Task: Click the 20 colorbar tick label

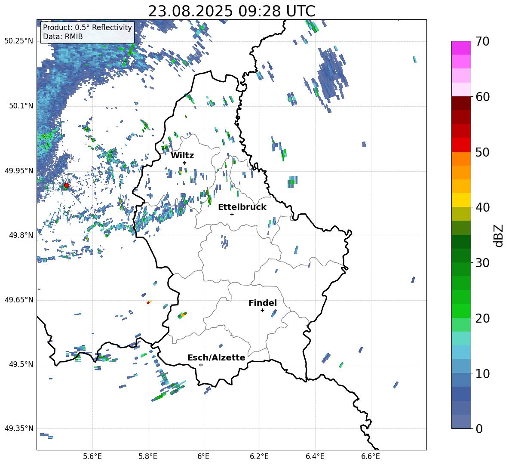Action: pyautogui.click(x=482, y=318)
